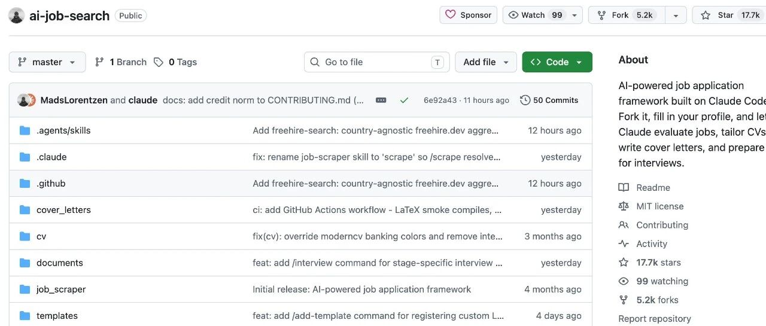
Task: Open the green Code dropdown button
Action: tap(557, 62)
